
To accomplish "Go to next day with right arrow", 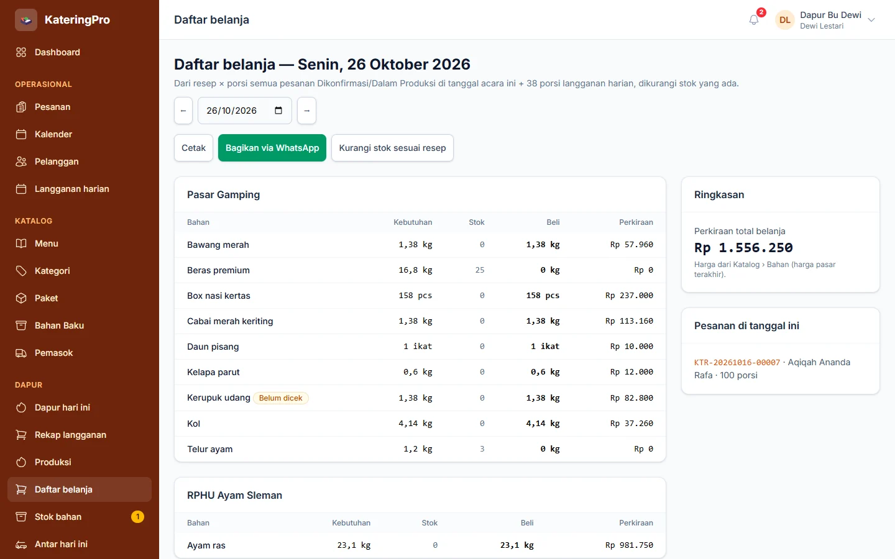I will [x=306, y=111].
